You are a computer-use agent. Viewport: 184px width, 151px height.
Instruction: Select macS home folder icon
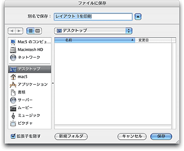pyautogui.click(x=13, y=77)
